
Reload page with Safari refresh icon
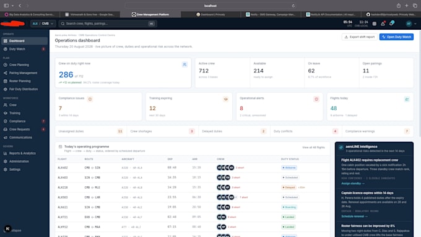293,6
